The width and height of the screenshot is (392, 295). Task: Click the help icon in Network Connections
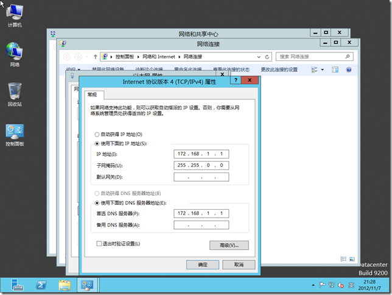[349, 69]
